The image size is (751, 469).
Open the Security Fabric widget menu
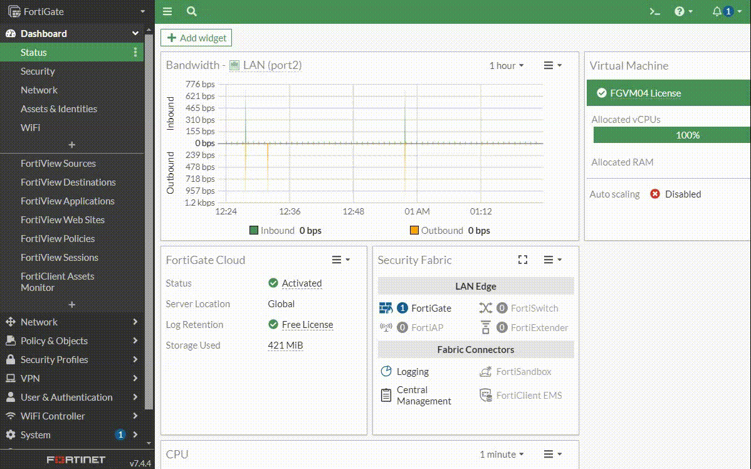[x=553, y=260]
